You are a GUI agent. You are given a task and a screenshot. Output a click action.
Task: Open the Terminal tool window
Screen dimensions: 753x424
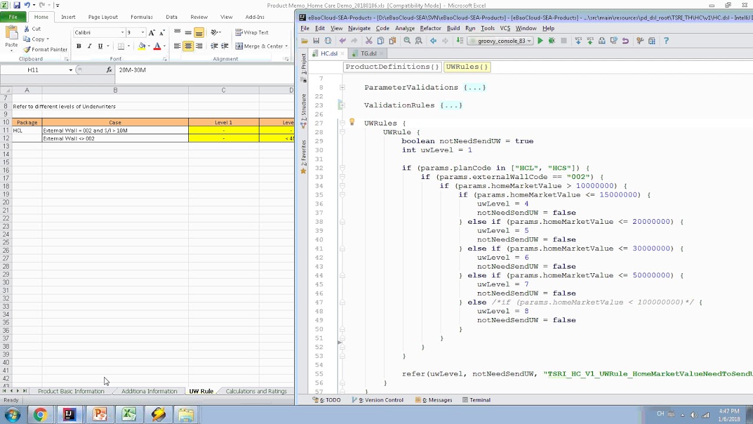click(x=476, y=400)
